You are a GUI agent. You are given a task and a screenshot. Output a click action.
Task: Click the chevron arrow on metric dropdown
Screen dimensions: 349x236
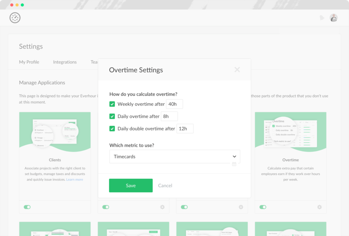pos(234,157)
